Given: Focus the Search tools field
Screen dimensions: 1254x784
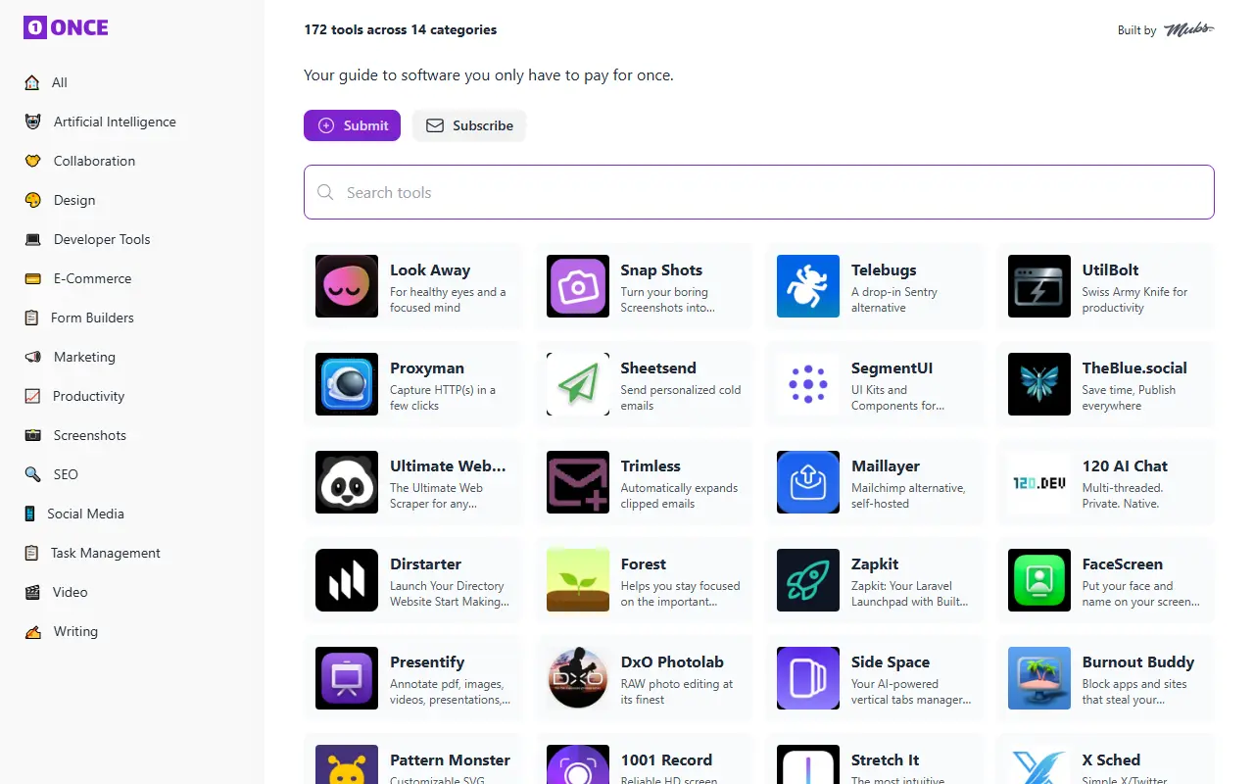Looking at the screenshot, I should point(759,192).
